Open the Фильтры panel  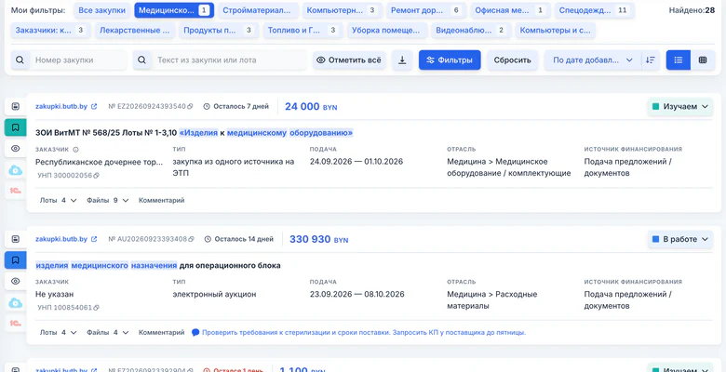click(450, 60)
